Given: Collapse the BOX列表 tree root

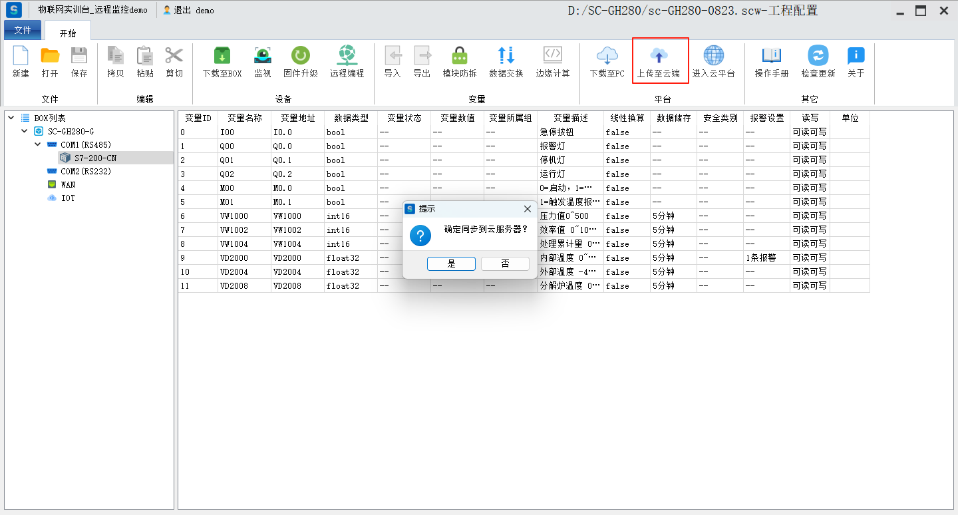Looking at the screenshot, I should pos(11,118).
